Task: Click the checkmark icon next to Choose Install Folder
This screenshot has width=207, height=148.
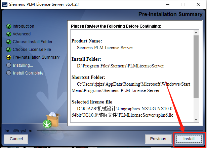Action: pyautogui.click(x=9, y=42)
